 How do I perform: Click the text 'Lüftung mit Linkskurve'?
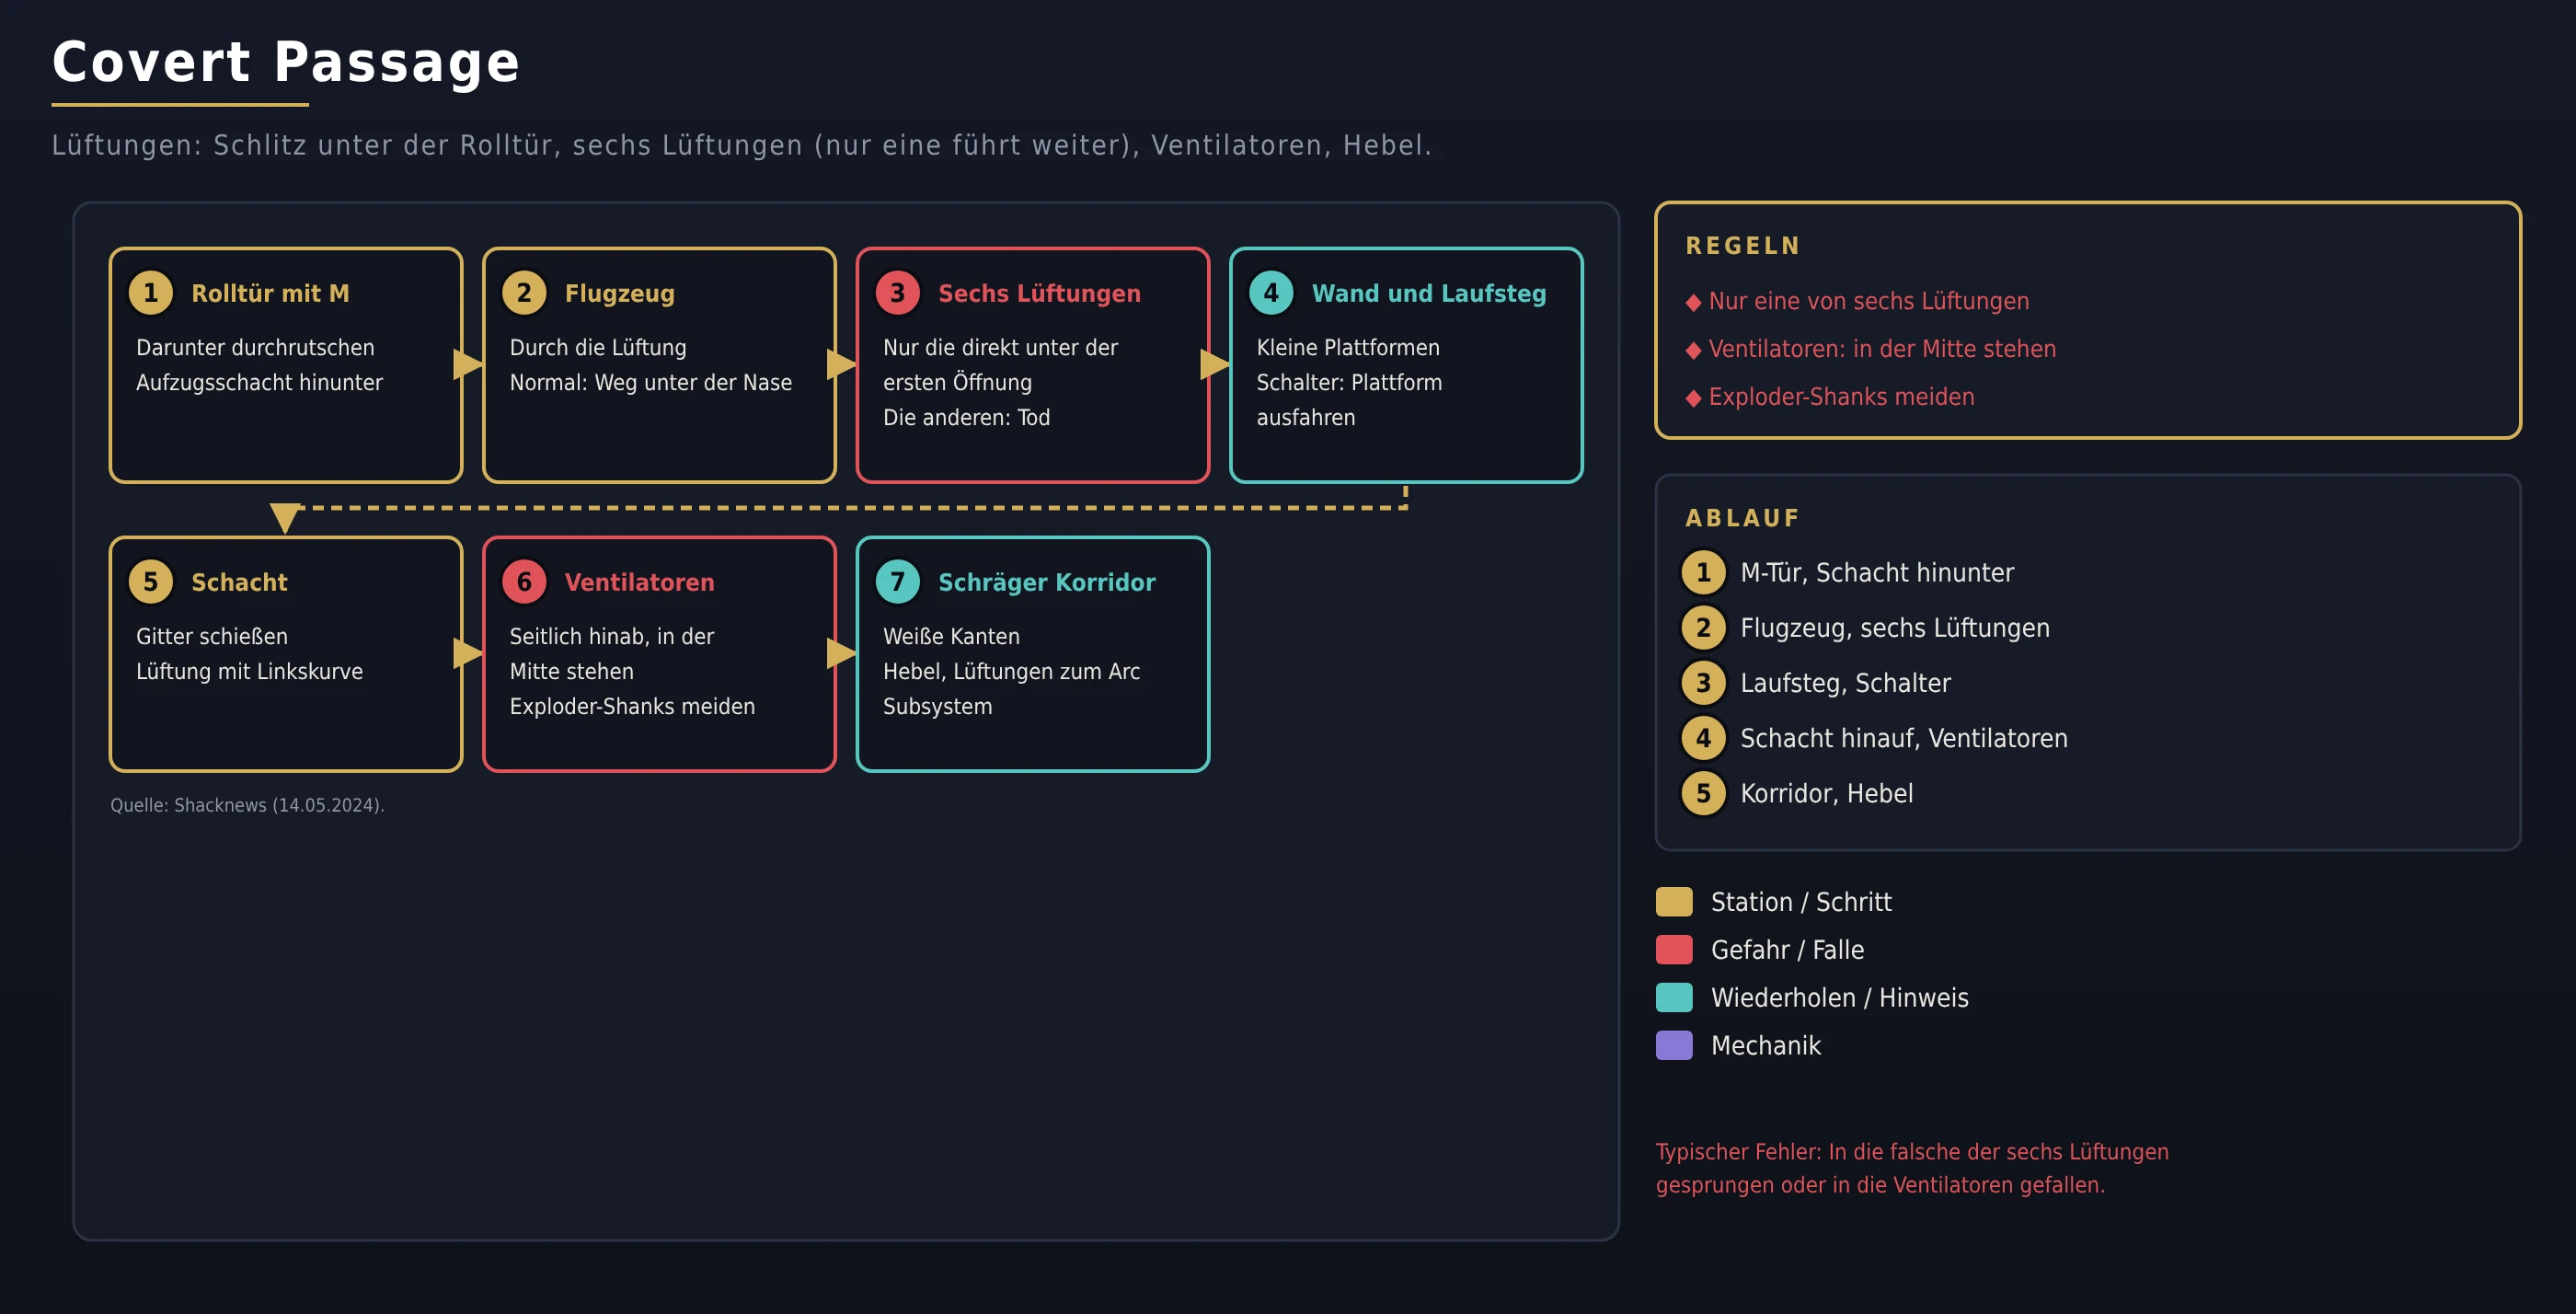click(x=249, y=671)
